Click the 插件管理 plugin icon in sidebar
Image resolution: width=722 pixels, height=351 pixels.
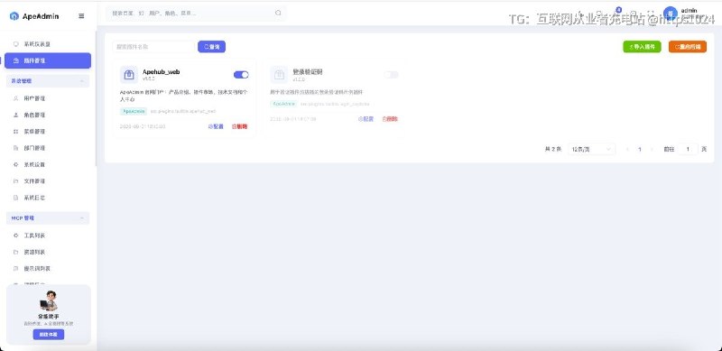tap(15, 60)
